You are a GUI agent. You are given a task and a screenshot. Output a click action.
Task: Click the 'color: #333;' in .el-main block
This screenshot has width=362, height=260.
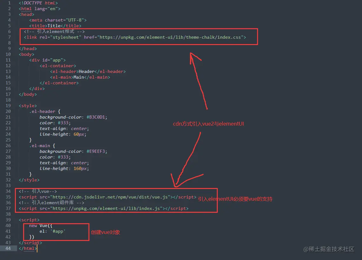55,157
